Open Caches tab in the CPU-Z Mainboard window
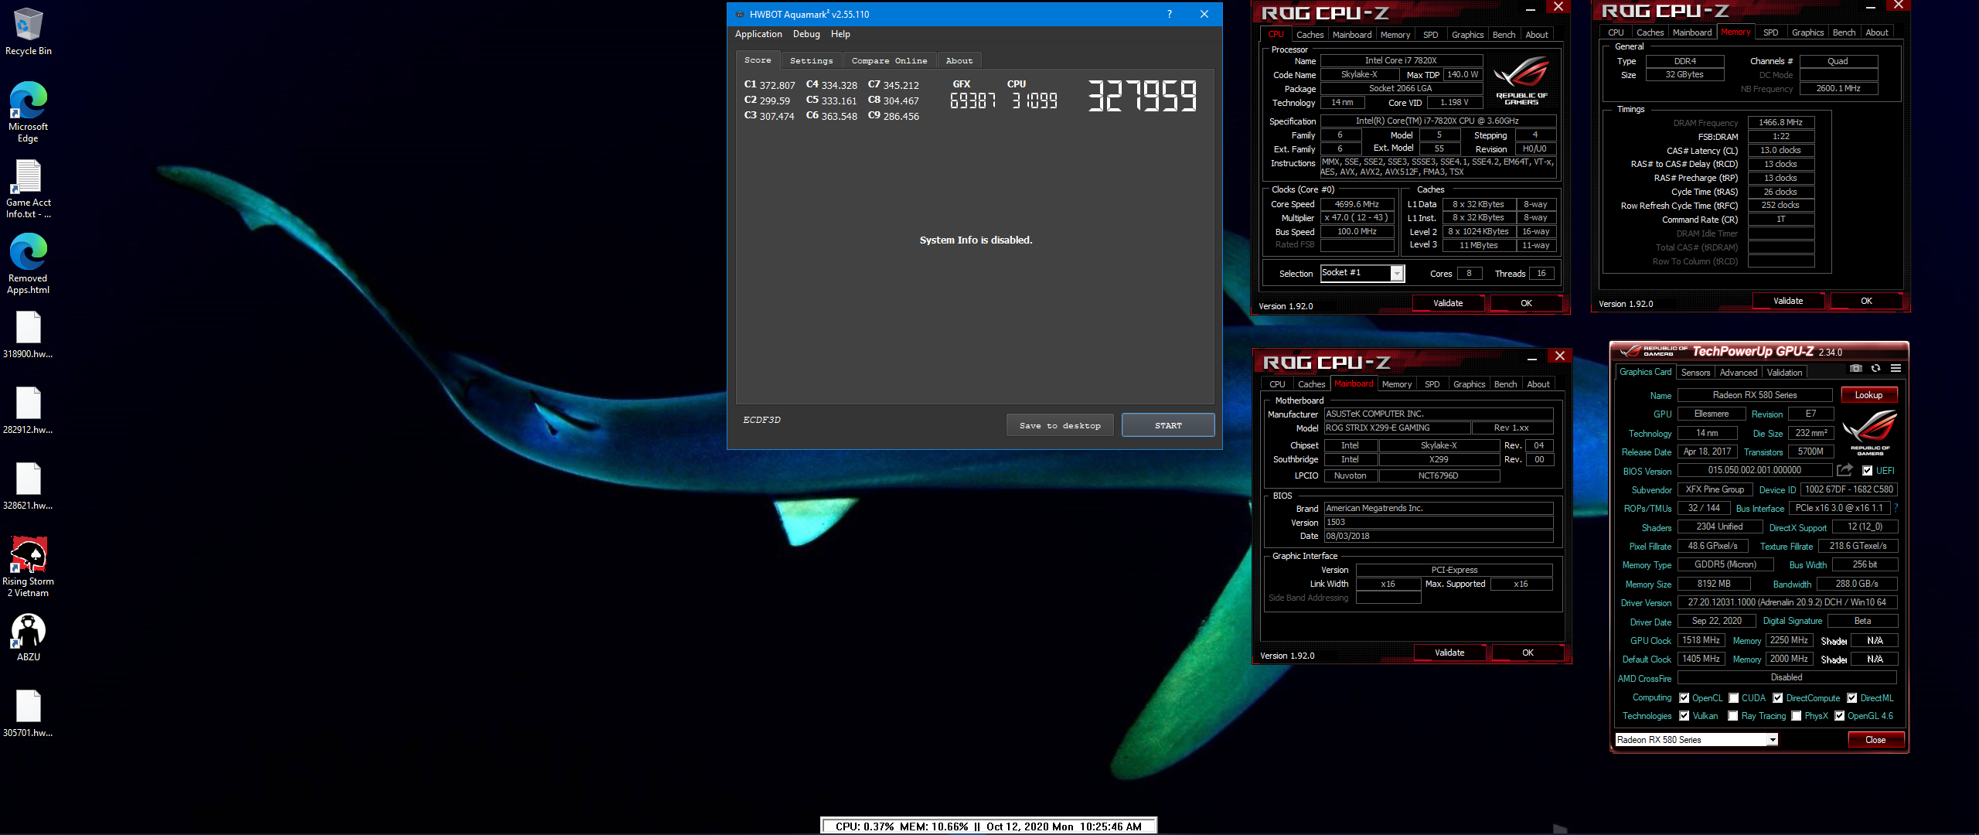This screenshot has width=1979, height=835. [1311, 384]
